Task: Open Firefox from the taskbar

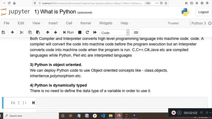Action: (x=119, y=116)
